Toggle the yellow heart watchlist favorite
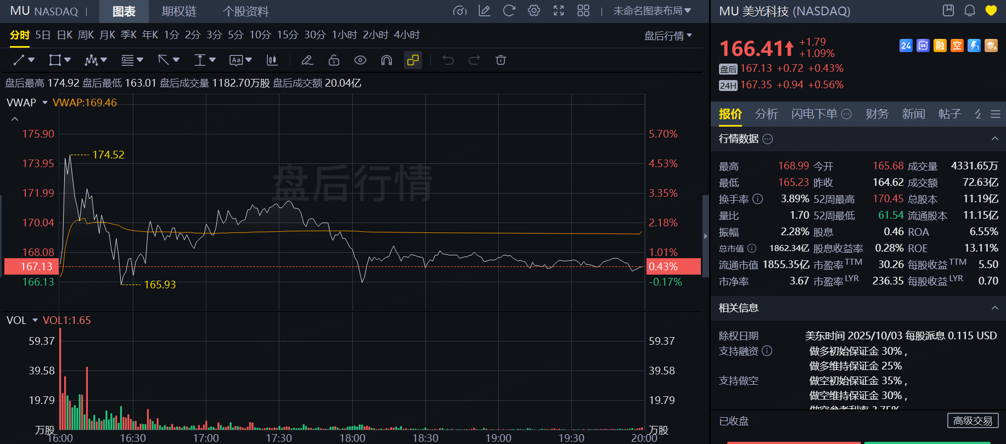This screenshot has width=1006, height=444. 991,10
